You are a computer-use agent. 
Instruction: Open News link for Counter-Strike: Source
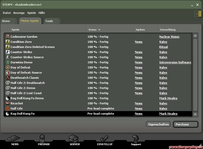(x=138, y=57)
